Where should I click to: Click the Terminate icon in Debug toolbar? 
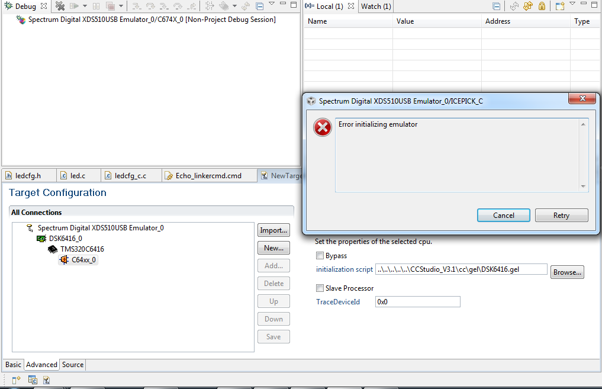[110, 6]
